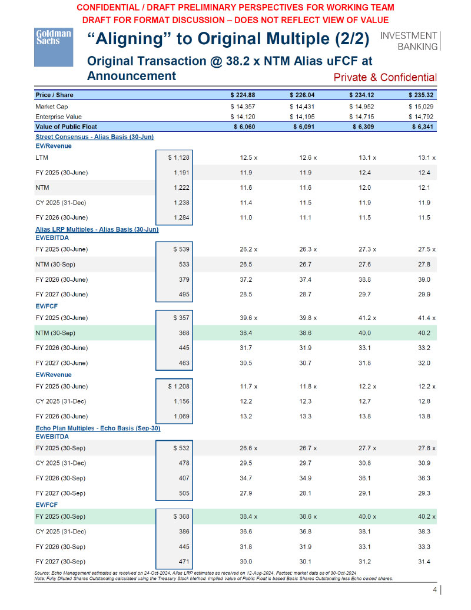
Task: Click the '41.4 x' EV/FCF multiple
Action: pyautogui.click(x=427, y=318)
